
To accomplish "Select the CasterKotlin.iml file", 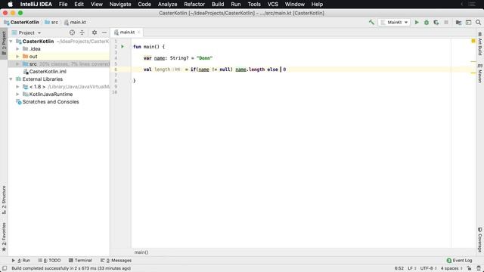I will [48, 72].
